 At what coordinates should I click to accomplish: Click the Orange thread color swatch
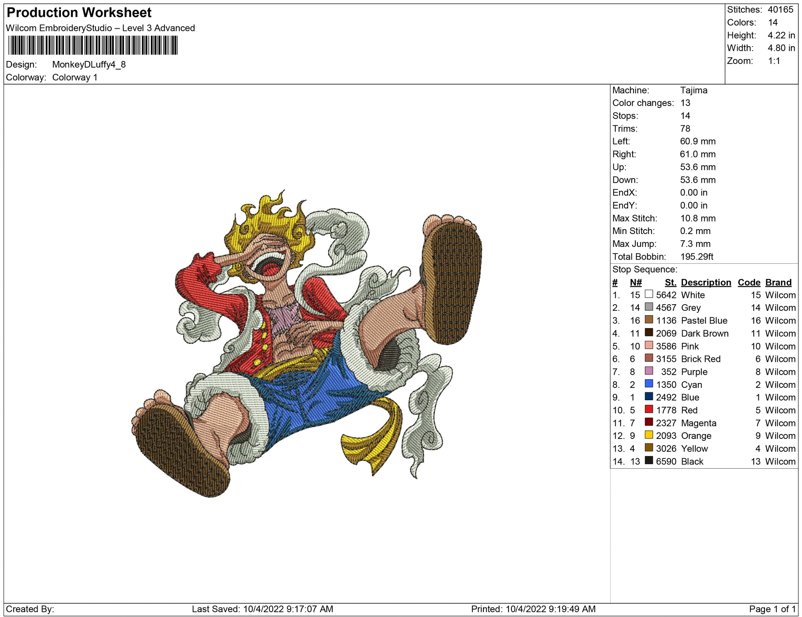click(x=649, y=435)
